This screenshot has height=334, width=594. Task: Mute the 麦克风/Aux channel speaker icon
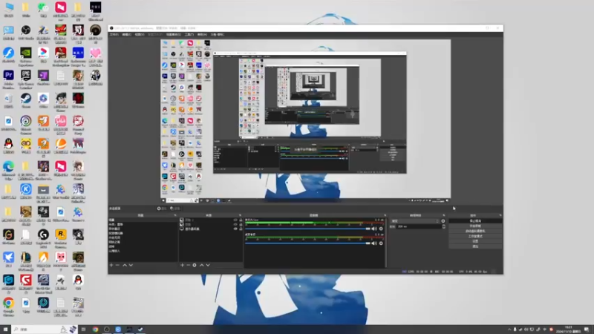374,229
